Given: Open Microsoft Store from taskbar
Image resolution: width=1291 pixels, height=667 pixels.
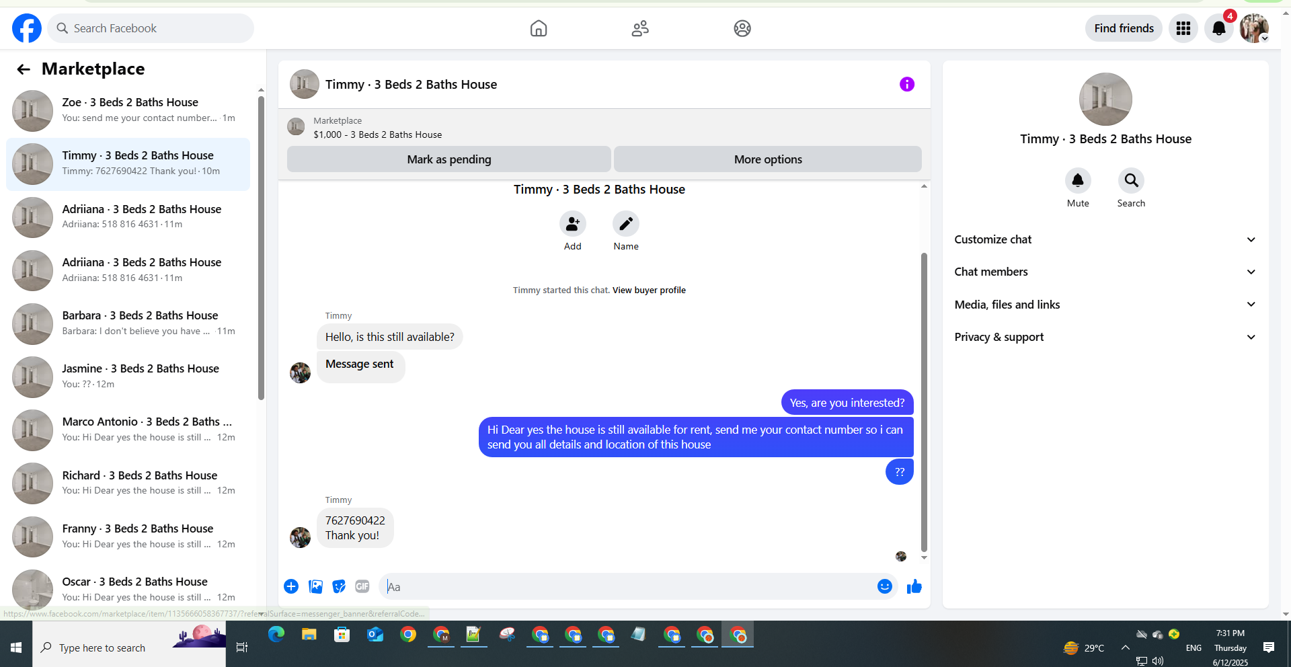Looking at the screenshot, I should [x=342, y=634].
